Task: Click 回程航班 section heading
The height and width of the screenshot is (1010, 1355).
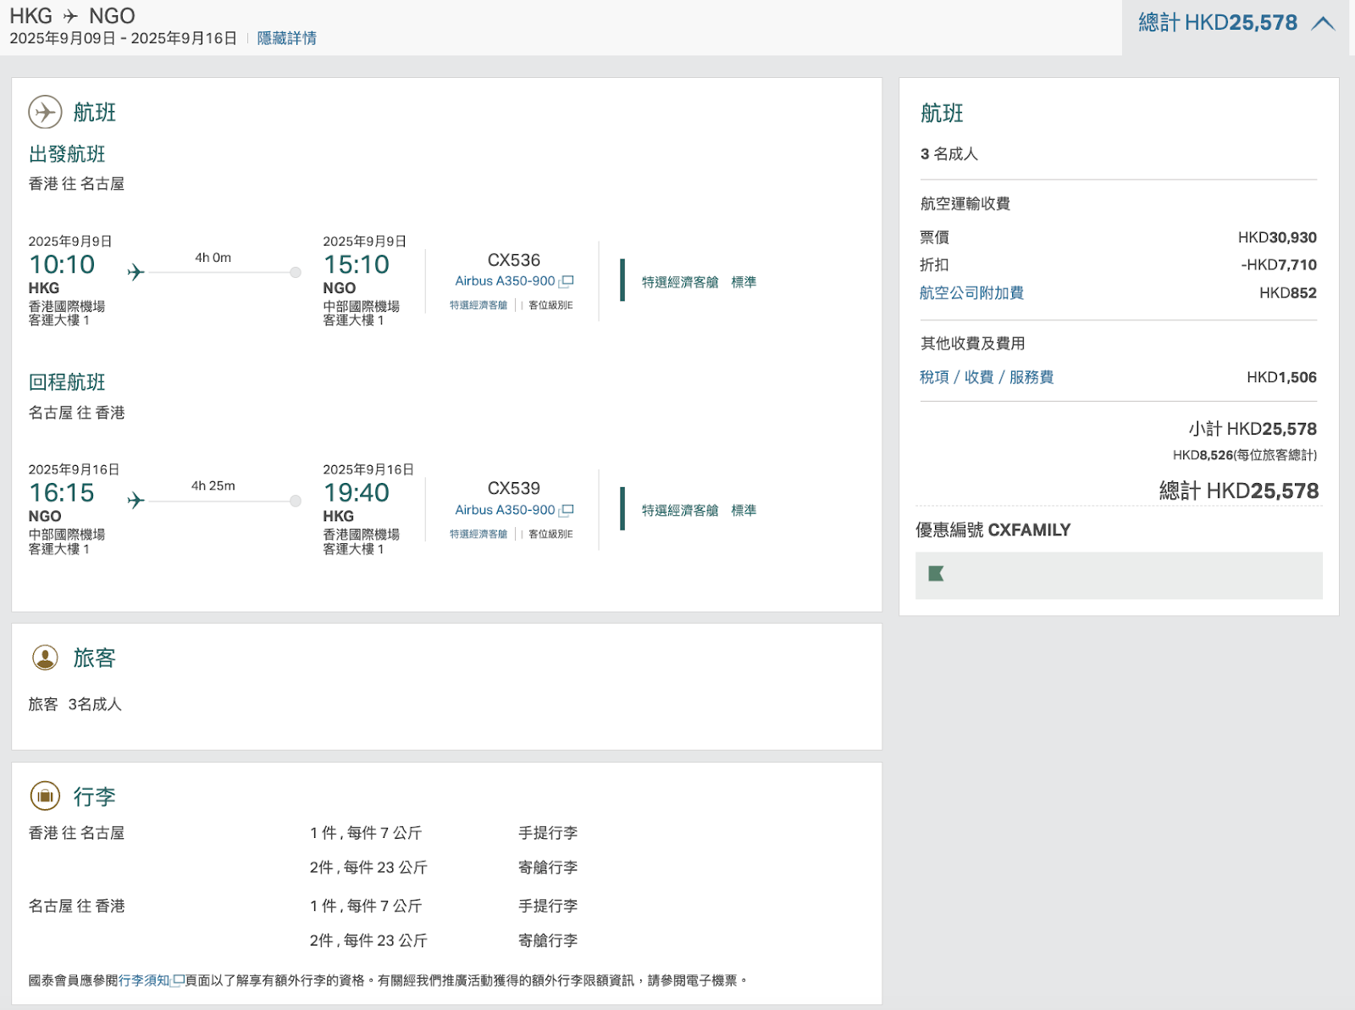Action: [x=67, y=382]
